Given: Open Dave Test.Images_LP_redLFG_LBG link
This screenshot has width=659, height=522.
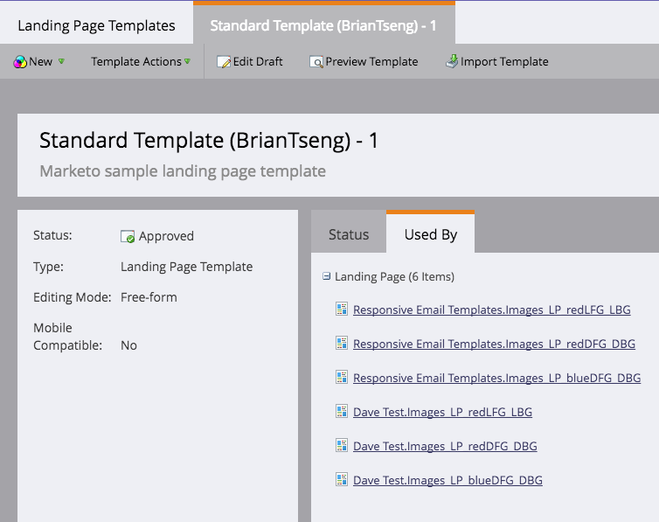Looking at the screenshot, I should point(442,412).
